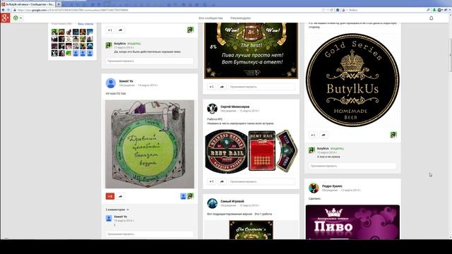Open Сергей Мелкозеров's profile avatar
The width and height of the screenshot is (452, 254).
212,109
